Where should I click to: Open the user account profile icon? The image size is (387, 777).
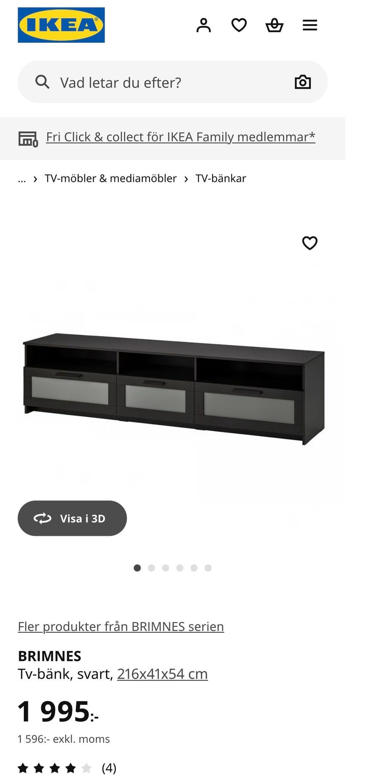204,25
